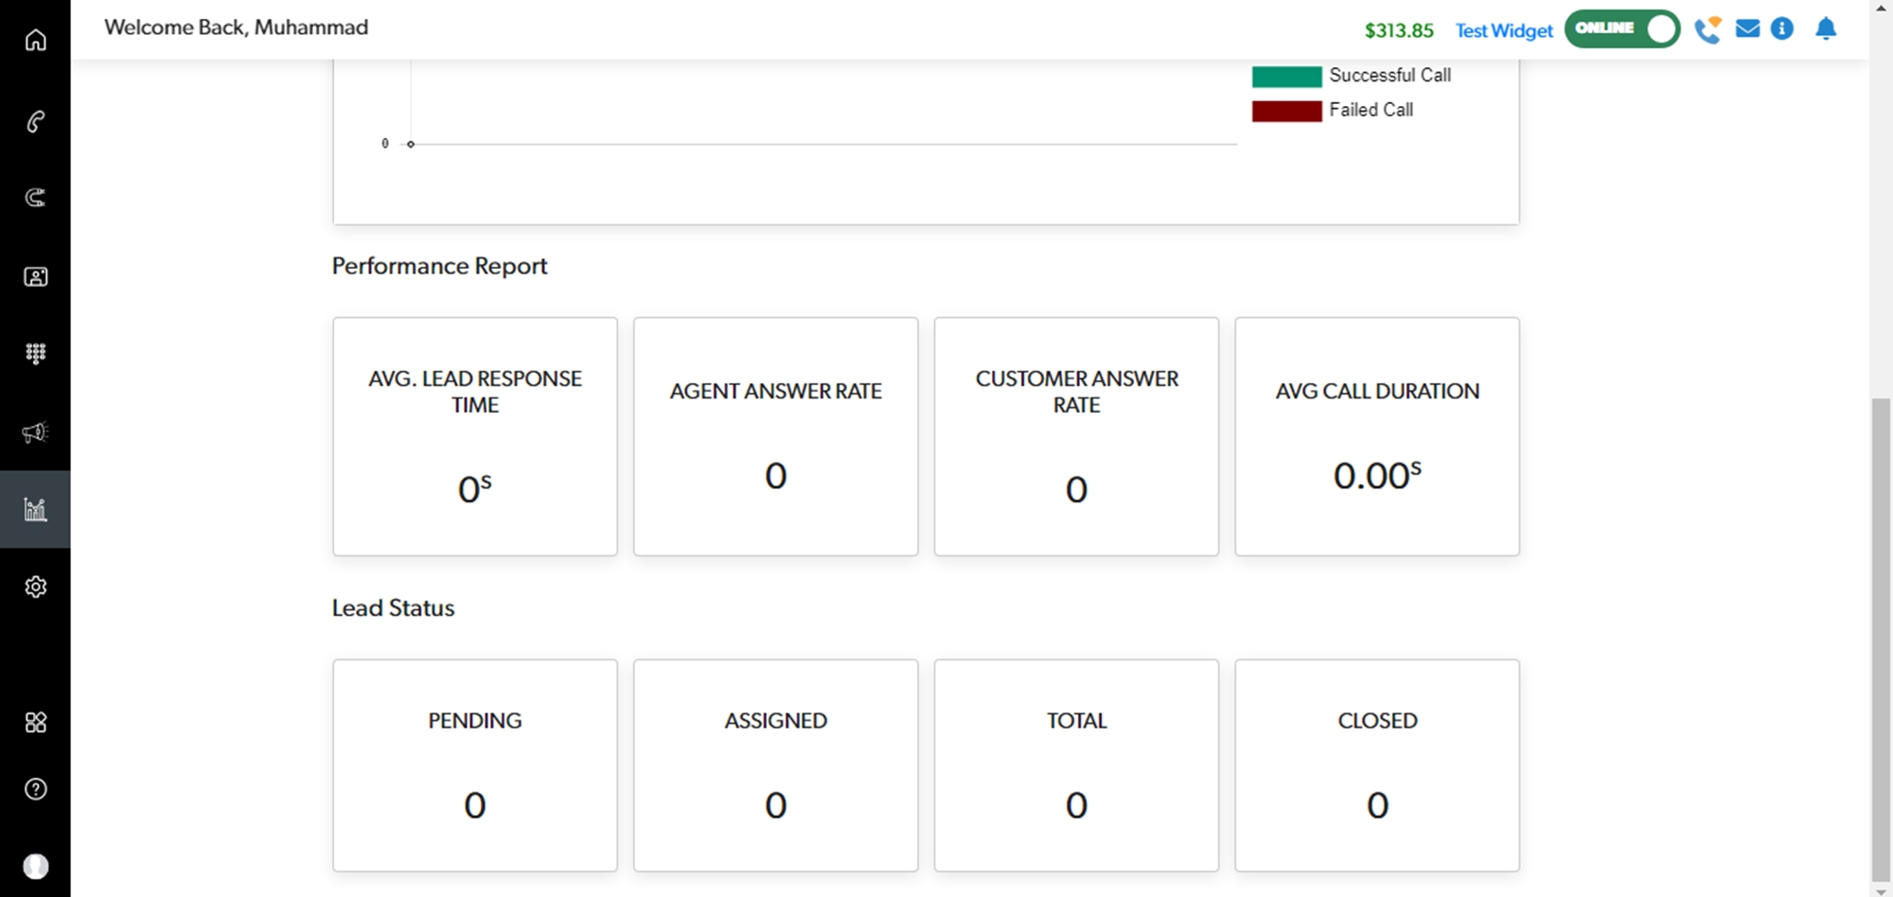Open the Integrations apps grid icon
Viewport: 1893px width, 897px height.
coord(35,723)
